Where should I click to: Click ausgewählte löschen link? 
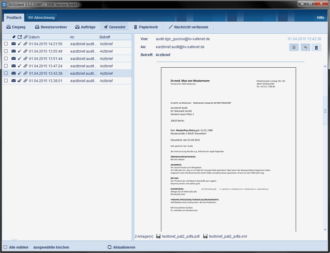[x=51, y=247]
